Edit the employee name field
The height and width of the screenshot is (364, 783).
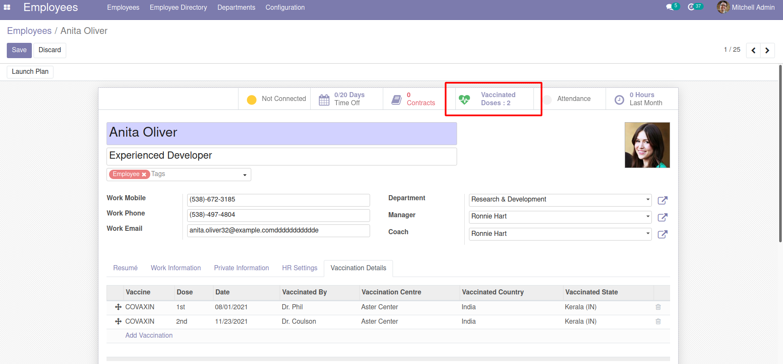282,134
